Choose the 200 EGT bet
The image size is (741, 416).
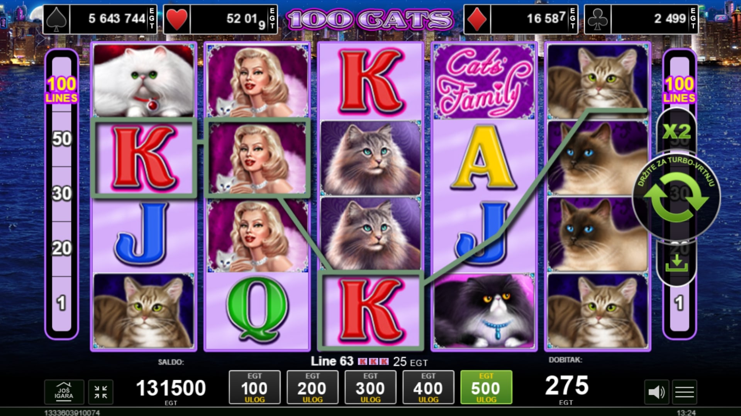[x=312, y=387]
